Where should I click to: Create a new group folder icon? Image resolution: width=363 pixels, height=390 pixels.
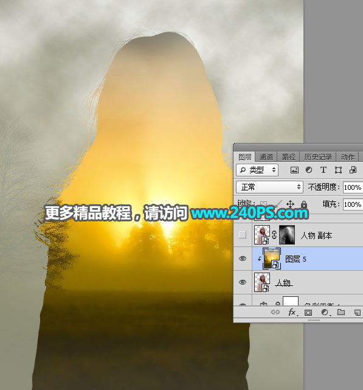(x=341, y=312)
